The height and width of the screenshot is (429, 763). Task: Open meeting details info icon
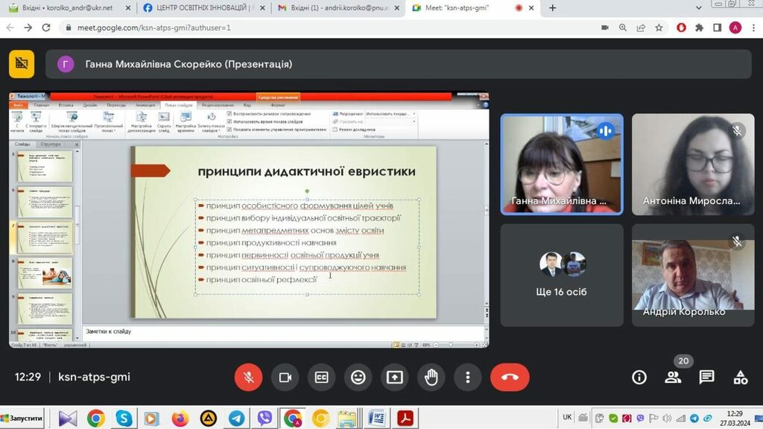pyautogui.click(x=639, y=377)
